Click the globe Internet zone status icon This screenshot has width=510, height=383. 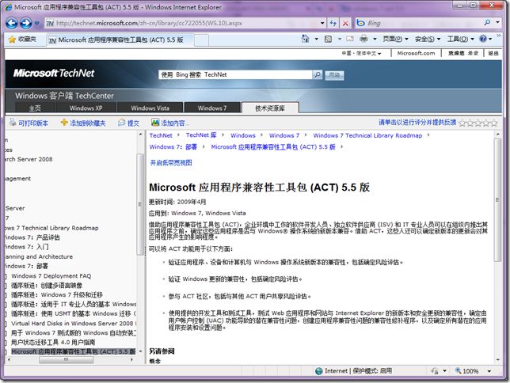(x=318, y=371)
